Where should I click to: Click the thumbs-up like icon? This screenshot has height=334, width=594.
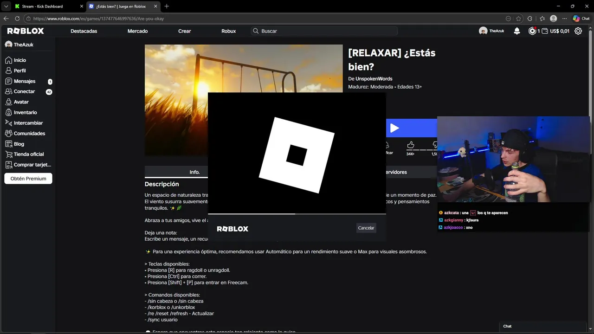pos(410,145)
